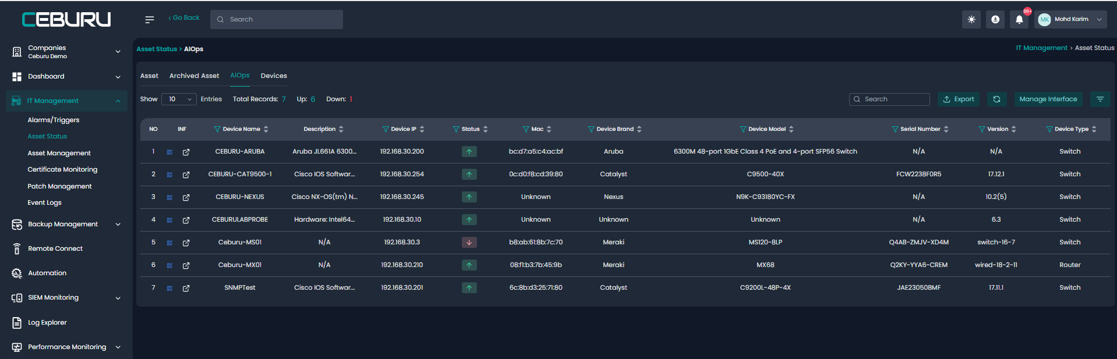Switch to the Devices tab
This screenshot has height=359, width=1117.
274,76
